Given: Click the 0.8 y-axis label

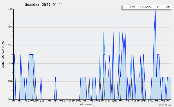Looking at the screenshot, I should 10,81.
